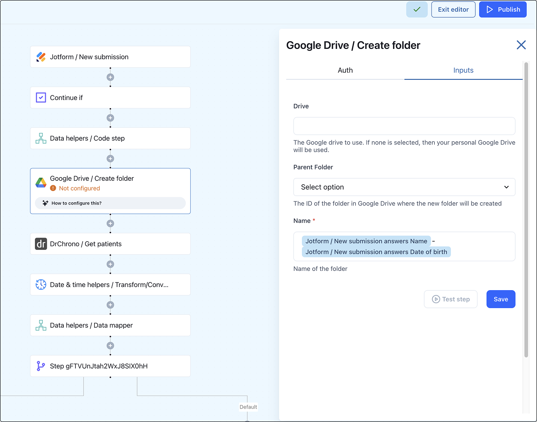Click the sparkle icon beside How to configure
Viewport: 537px width, 422px height.
click(45, 203)
